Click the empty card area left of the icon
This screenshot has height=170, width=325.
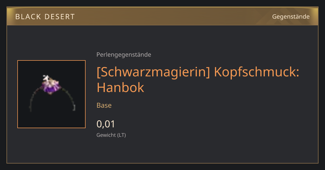(x=12, y=94)
